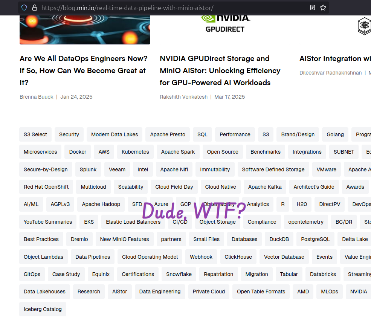
Task: Select the AI/ML tag
Action: pos(31,204)
